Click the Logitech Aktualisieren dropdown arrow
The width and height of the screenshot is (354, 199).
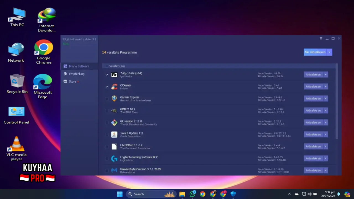pyautogui.click(x=326, y=158)
